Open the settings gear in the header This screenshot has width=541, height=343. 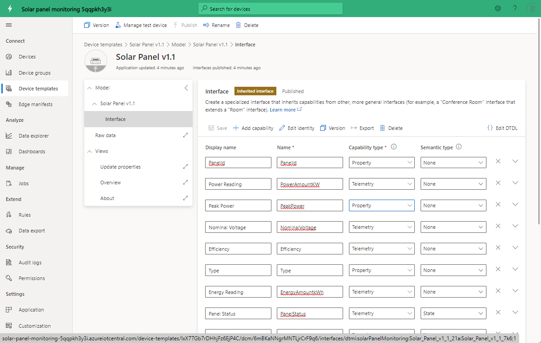click(x=498, y=9)
